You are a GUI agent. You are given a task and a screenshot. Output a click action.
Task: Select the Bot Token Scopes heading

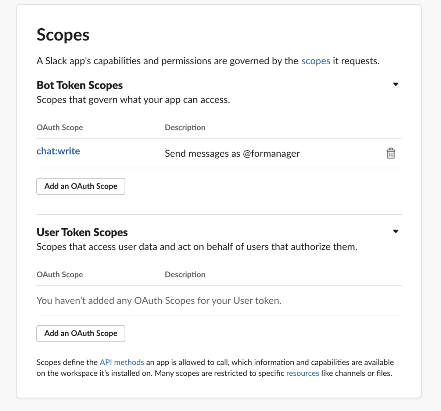[79, 85]
